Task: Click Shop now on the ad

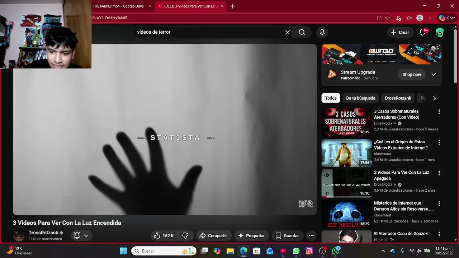Action: (x=412, y=75)
